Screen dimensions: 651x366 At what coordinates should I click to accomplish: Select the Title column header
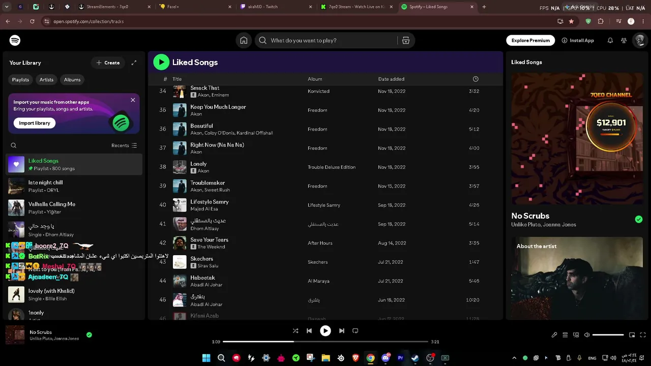(x=177, y=79)
